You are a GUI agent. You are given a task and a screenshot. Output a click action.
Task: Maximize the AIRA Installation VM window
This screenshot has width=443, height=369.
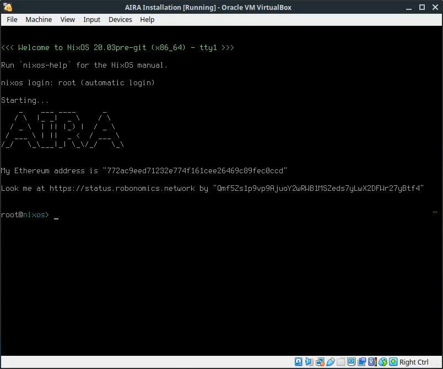[422, 7]
